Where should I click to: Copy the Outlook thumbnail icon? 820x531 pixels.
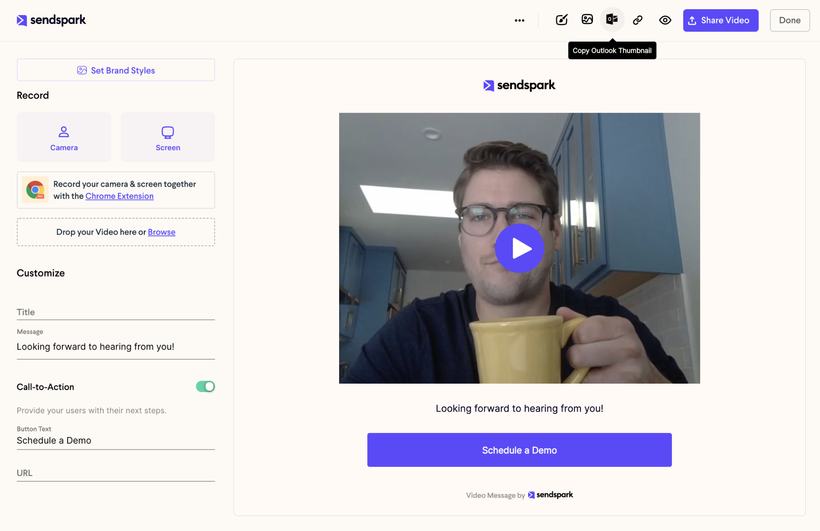pos(612,19)
